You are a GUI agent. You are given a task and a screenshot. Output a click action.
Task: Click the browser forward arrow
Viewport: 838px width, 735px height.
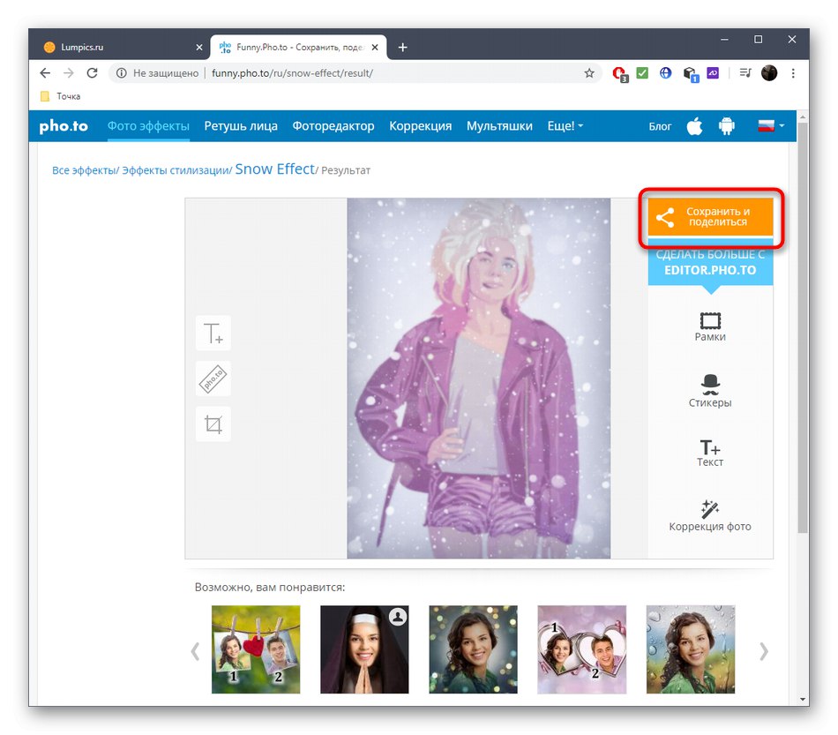[69, 73]
